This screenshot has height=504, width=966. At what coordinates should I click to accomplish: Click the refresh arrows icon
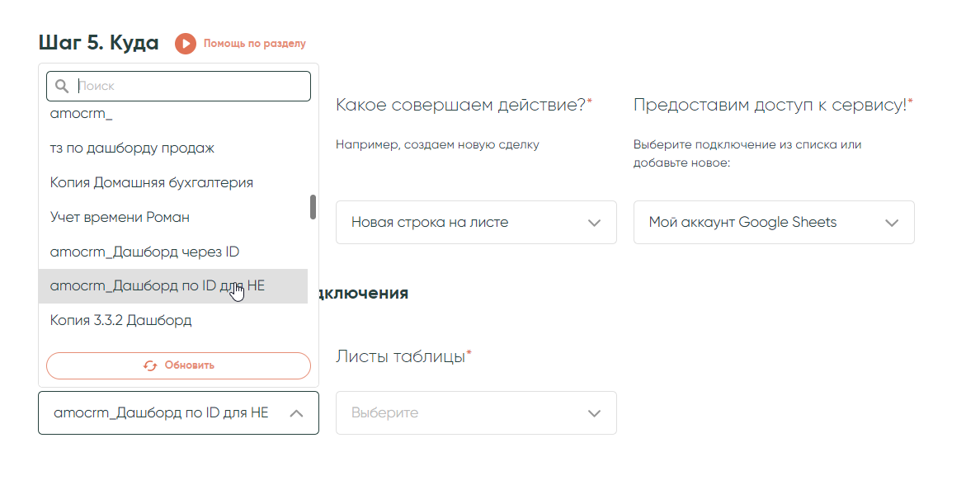(150, 365)
